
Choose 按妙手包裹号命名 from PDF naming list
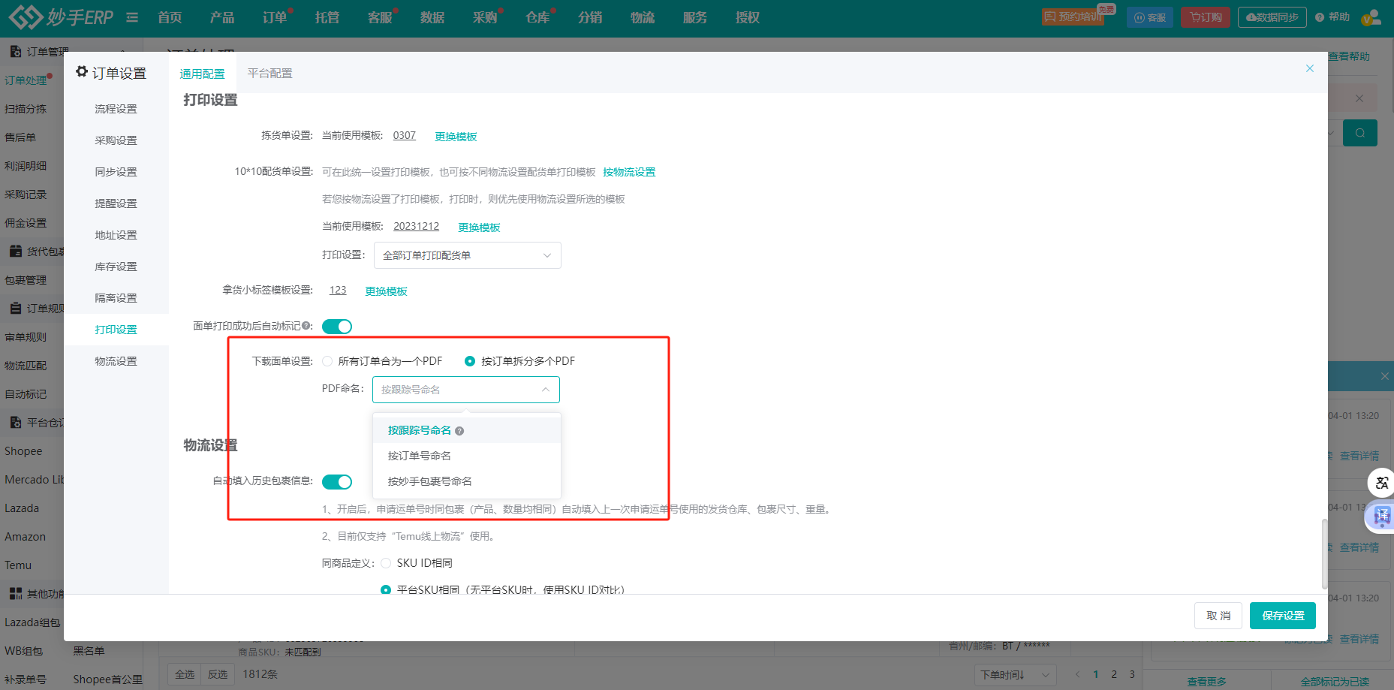click(467, 481)
